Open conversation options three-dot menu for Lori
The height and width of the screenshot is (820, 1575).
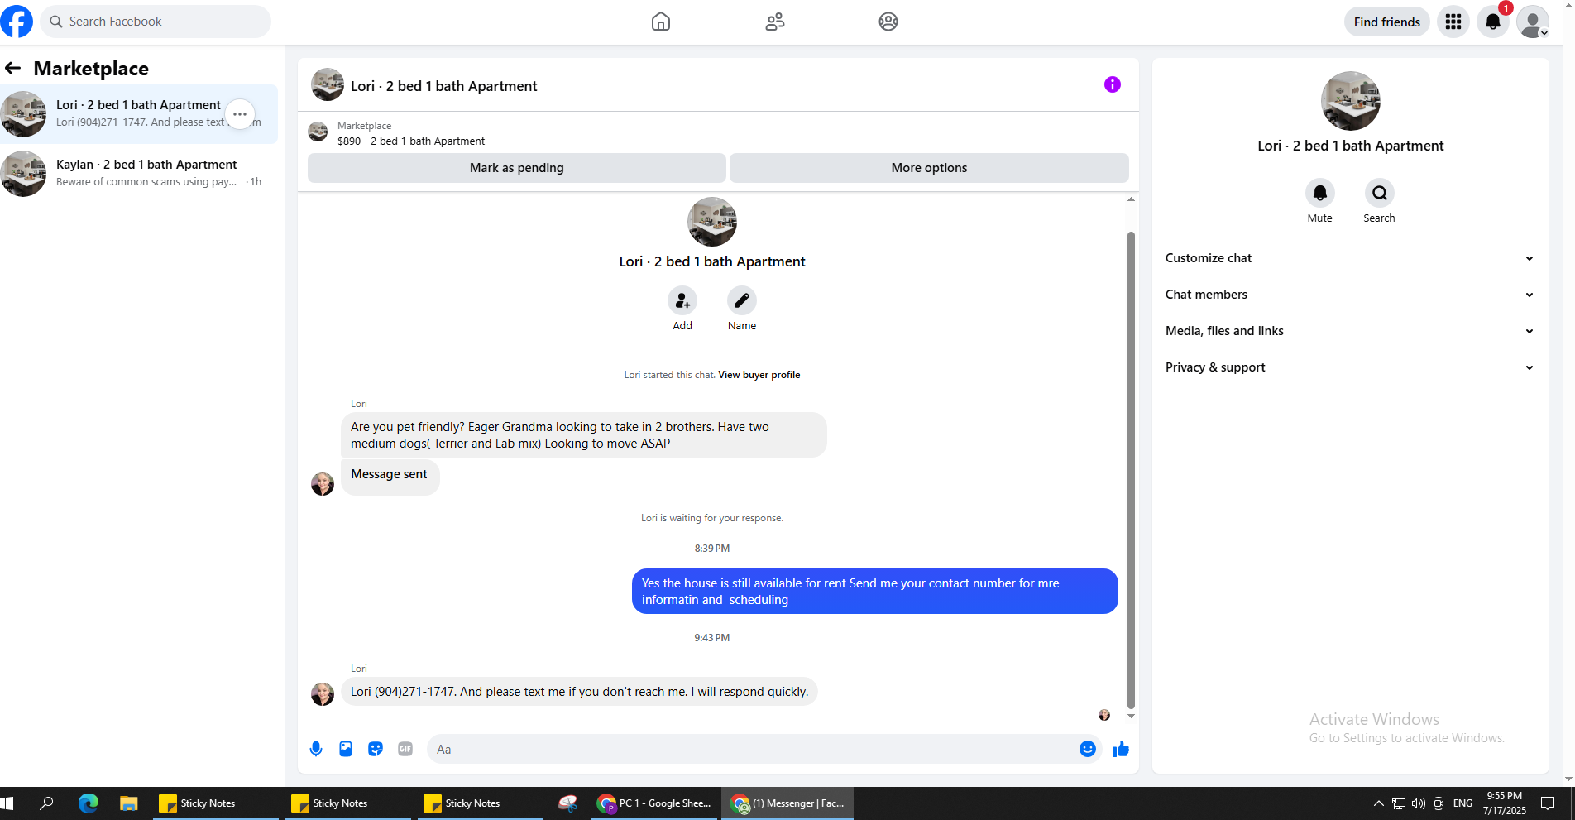coord(240,114)
